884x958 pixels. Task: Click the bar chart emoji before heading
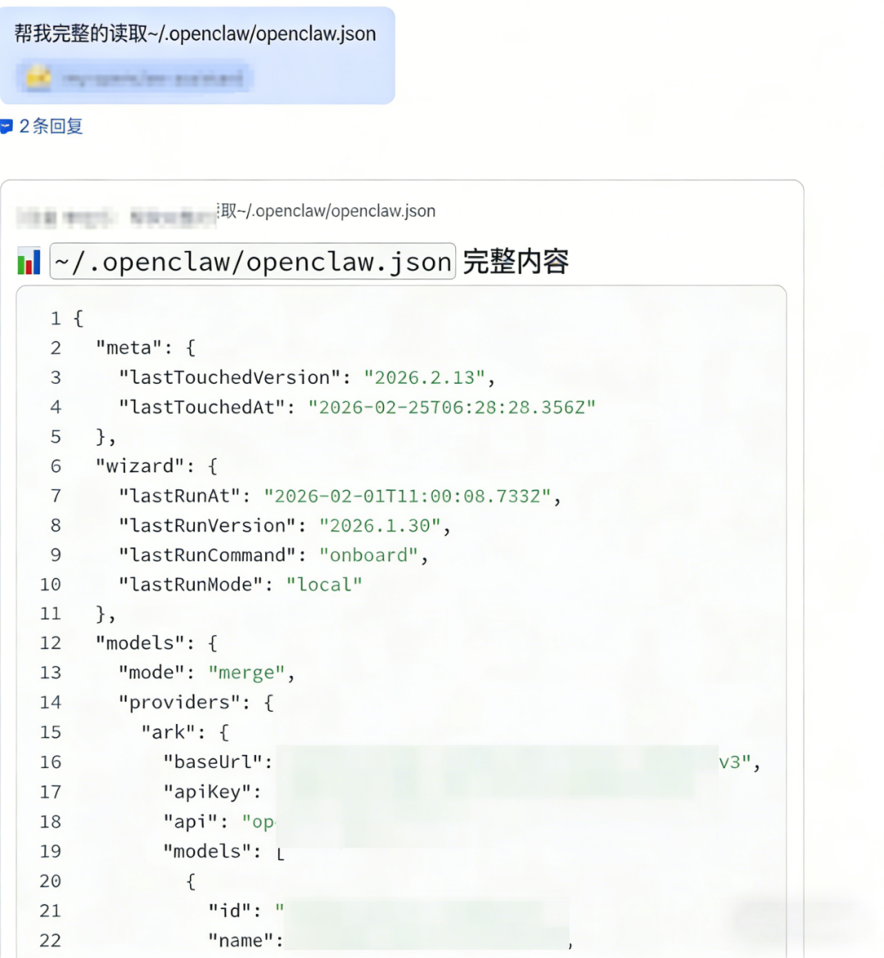(x=29, y=262)
